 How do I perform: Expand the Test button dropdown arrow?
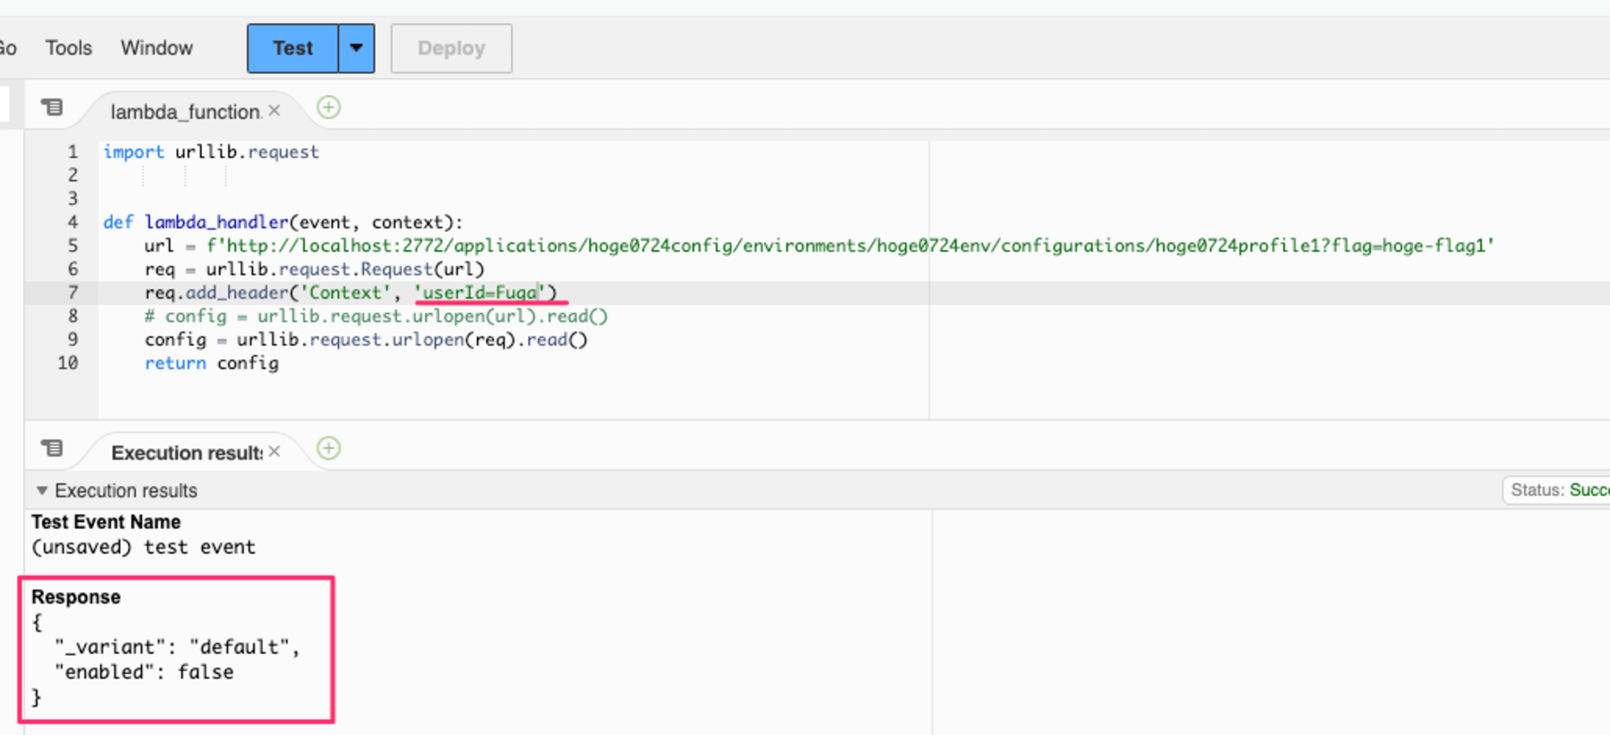(357, 48)
